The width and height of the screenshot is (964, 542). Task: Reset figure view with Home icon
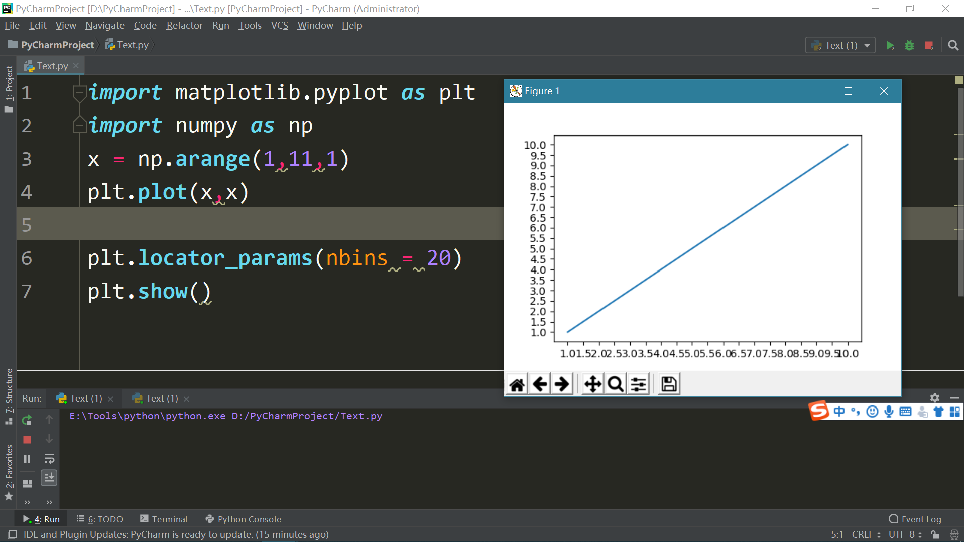(x=517, y=384)
